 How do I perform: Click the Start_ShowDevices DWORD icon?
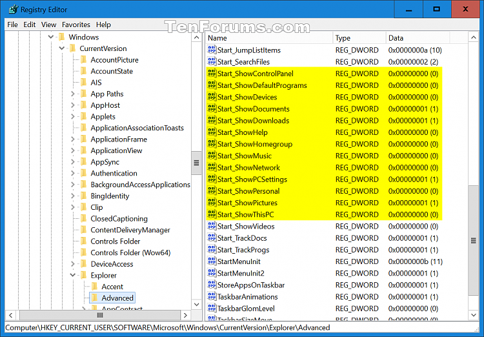(x=212, y=97)
